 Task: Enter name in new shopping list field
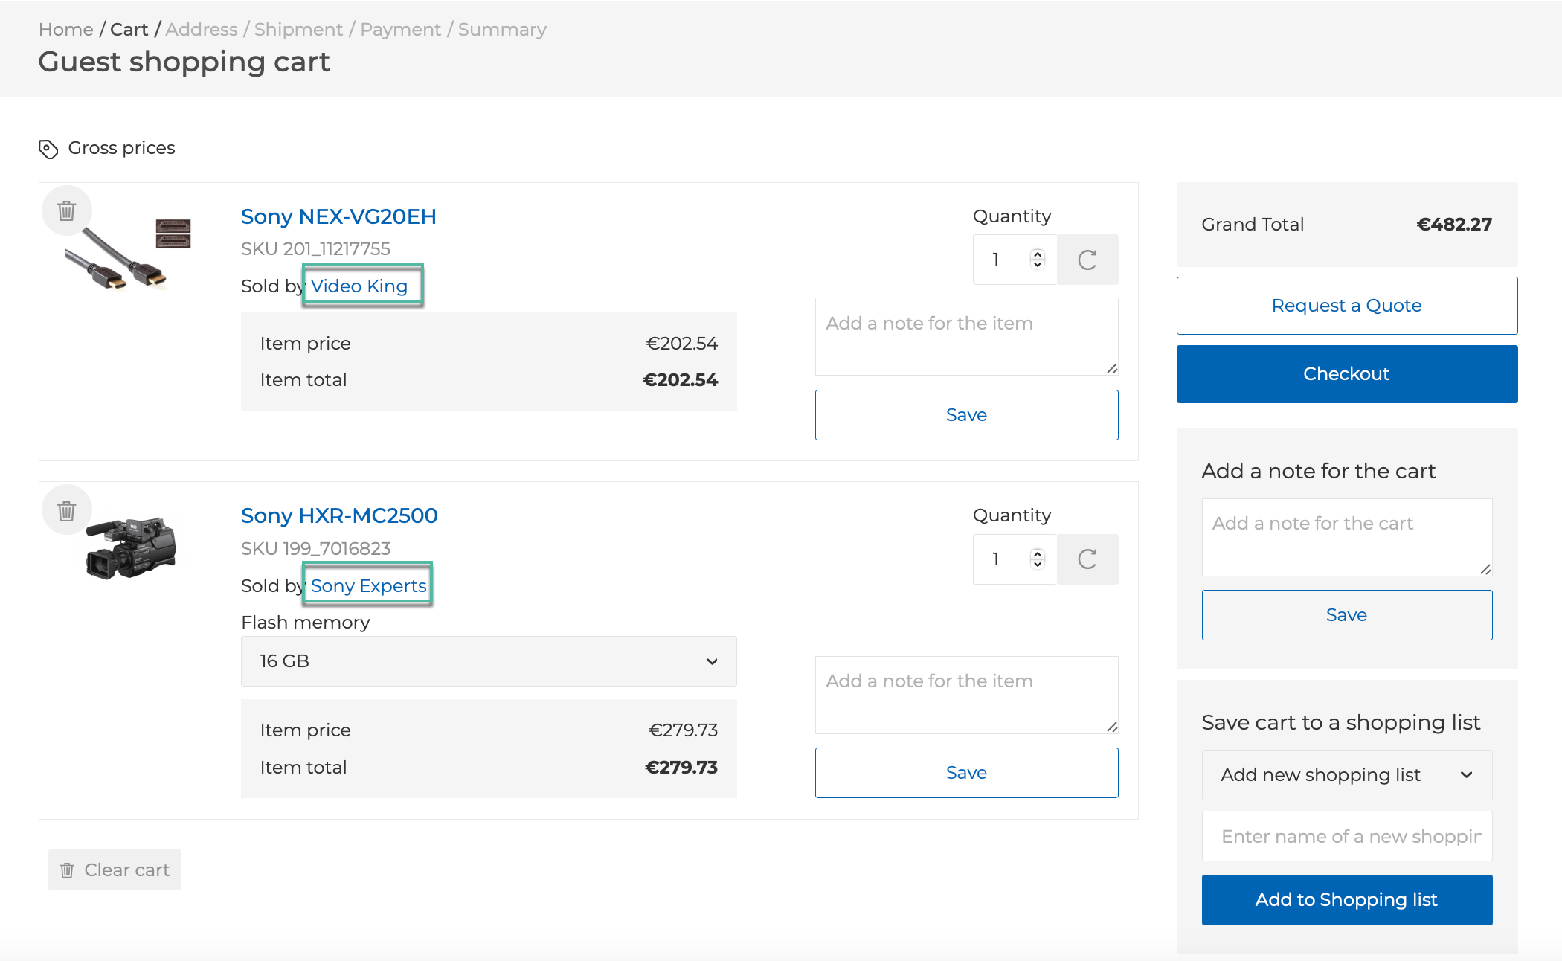[1346, 836]
